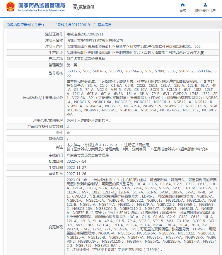Viewport: 222px width, 255px height.
Task: Open 国家药品监督管理局 site title
Action: (42, 5)
